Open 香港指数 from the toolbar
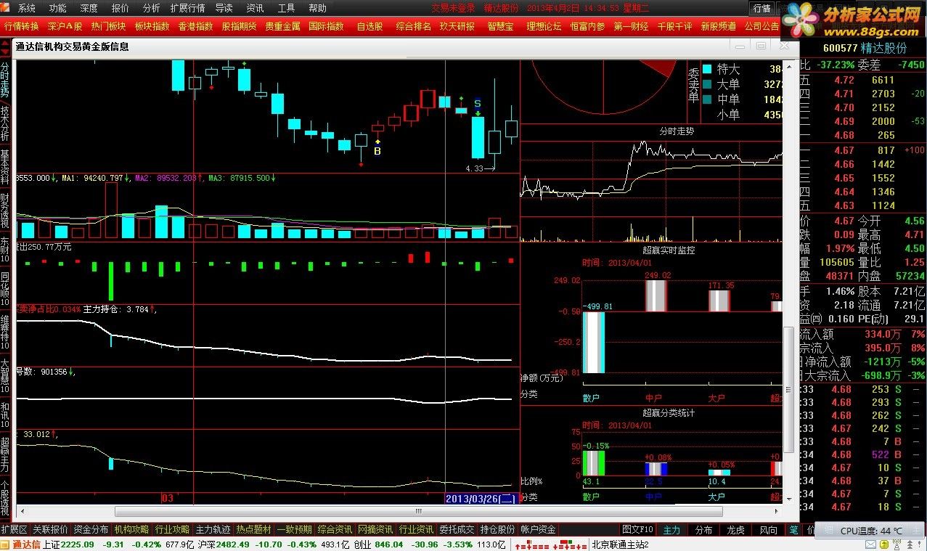This screenshot has height=551, width=927. [196, 25]
